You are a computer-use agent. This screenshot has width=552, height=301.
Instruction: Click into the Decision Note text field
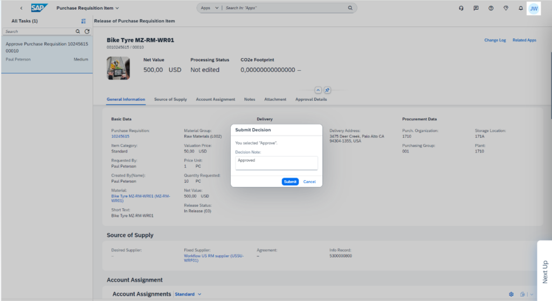point(277,163)
